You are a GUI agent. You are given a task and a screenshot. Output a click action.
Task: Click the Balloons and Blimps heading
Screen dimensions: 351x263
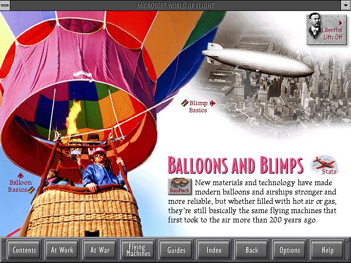click(235, 165)
